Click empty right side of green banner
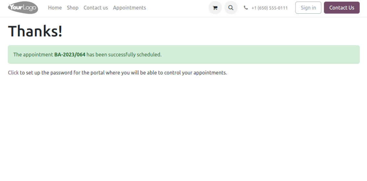The image size is (367, 181). tap(276, 55)
